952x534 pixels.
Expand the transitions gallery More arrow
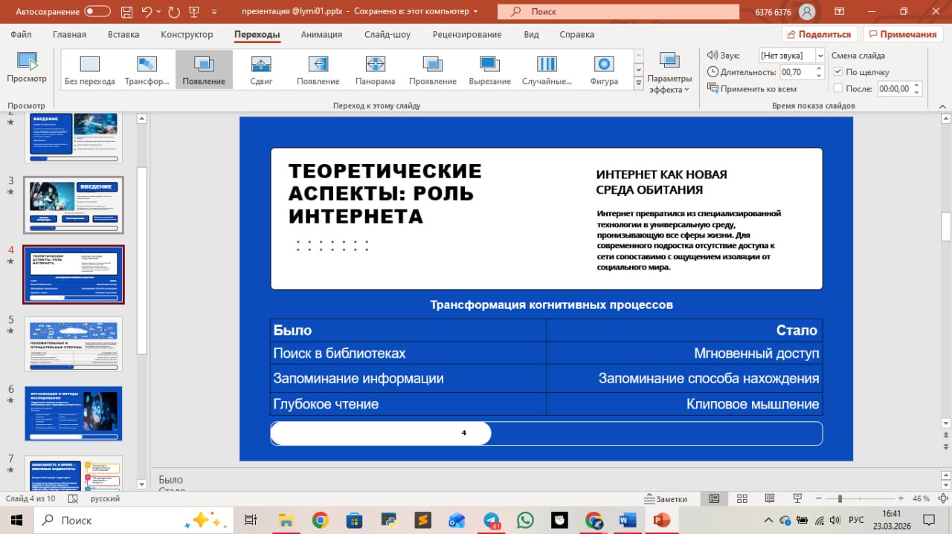click(x=638, y=85)
